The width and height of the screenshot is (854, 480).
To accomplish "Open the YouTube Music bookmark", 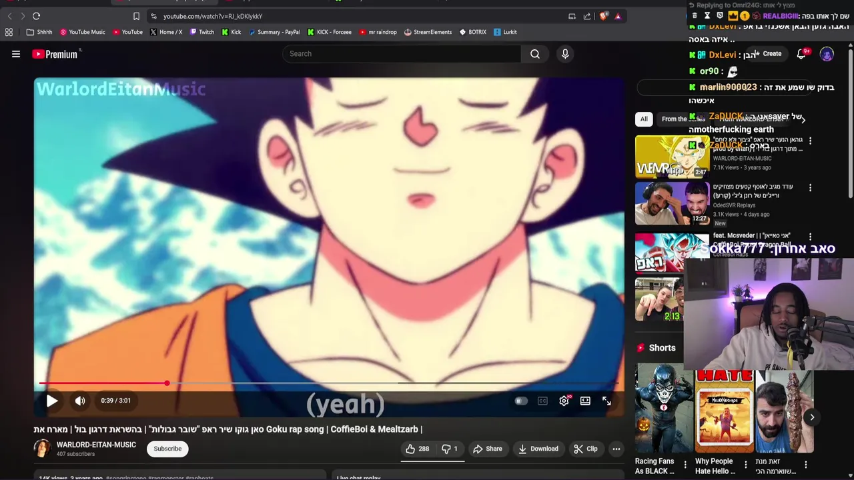I will (82, 32).
